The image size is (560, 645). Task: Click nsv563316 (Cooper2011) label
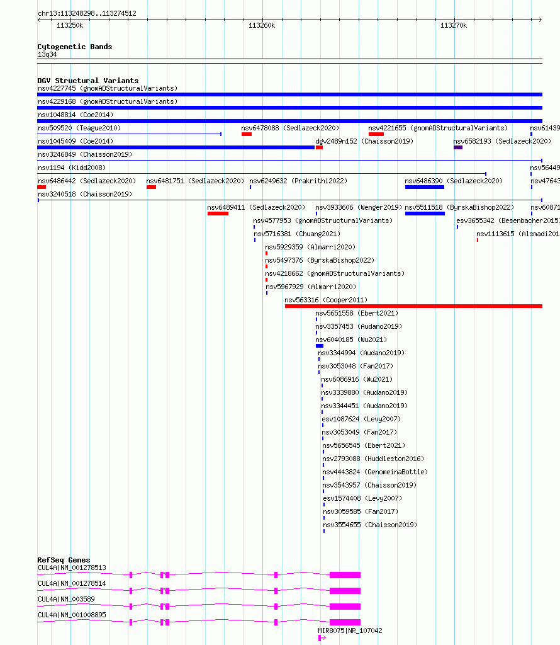[326, 300]
